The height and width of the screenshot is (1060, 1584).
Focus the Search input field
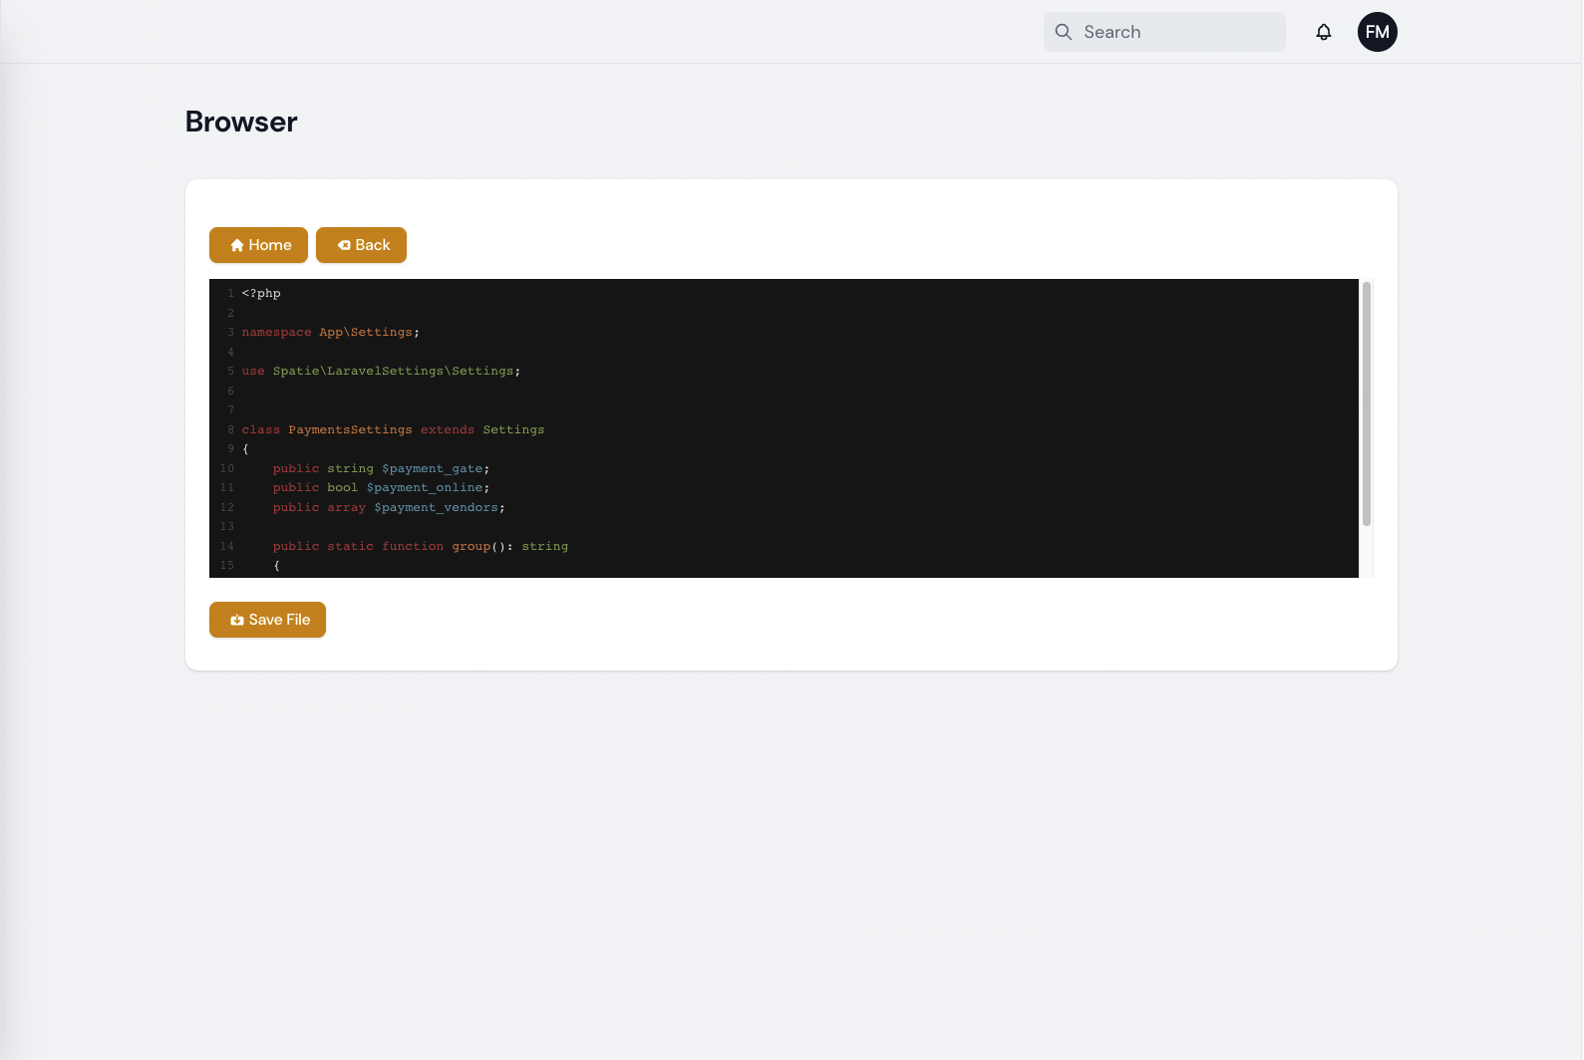[1164, 32]
